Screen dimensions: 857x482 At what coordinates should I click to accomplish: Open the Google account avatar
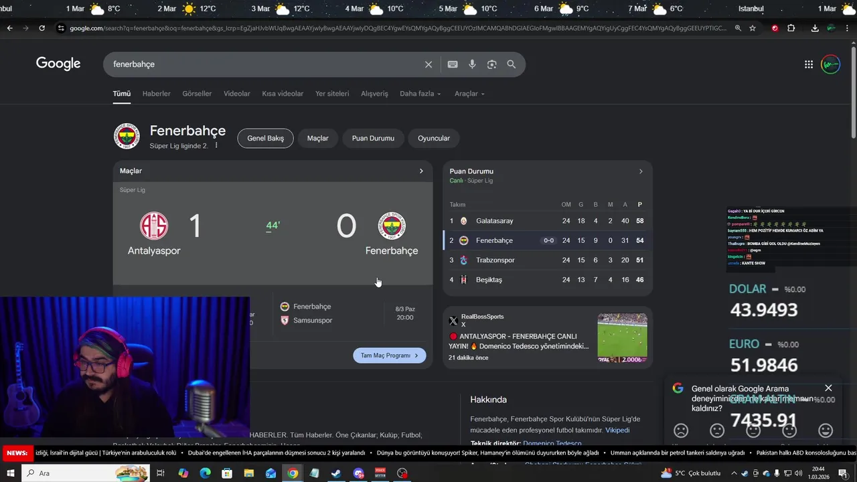830,64
